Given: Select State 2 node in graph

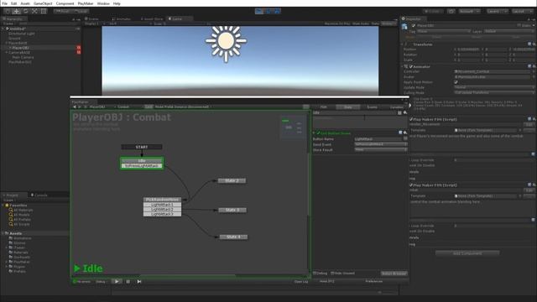Looking at the screenshot, I should pyautogui.click(x=232, y=180).
